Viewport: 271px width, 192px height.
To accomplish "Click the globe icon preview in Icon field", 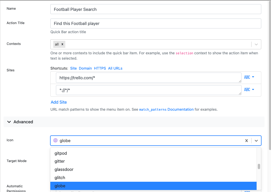I will click(55, 141).
